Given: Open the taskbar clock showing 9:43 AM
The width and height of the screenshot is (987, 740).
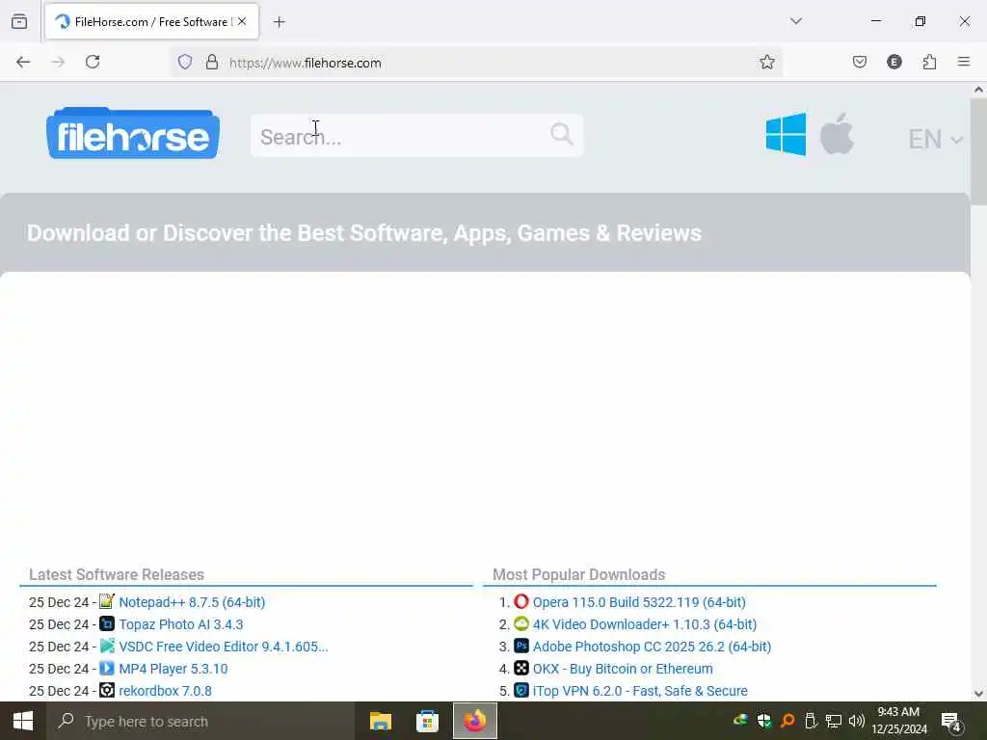Looking at the screenshot, I should coord(899,721).
